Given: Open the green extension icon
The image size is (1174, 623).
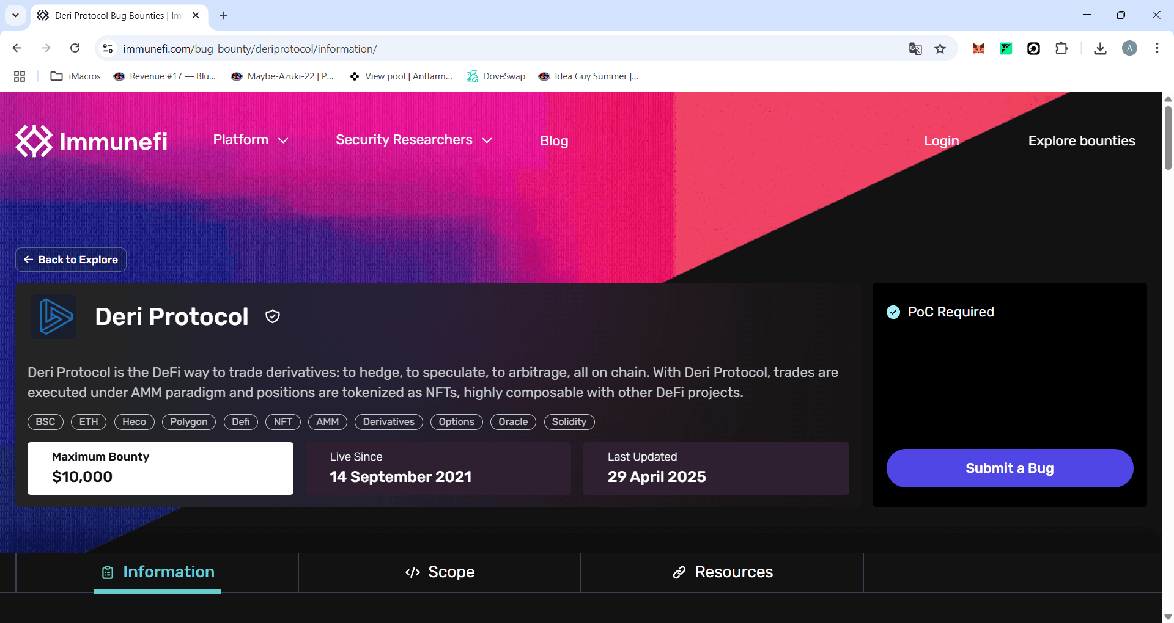Looking at the screenshot, I should (1006, 48).
